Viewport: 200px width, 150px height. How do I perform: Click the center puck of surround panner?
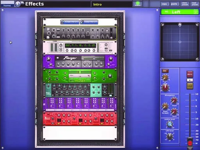180,42
